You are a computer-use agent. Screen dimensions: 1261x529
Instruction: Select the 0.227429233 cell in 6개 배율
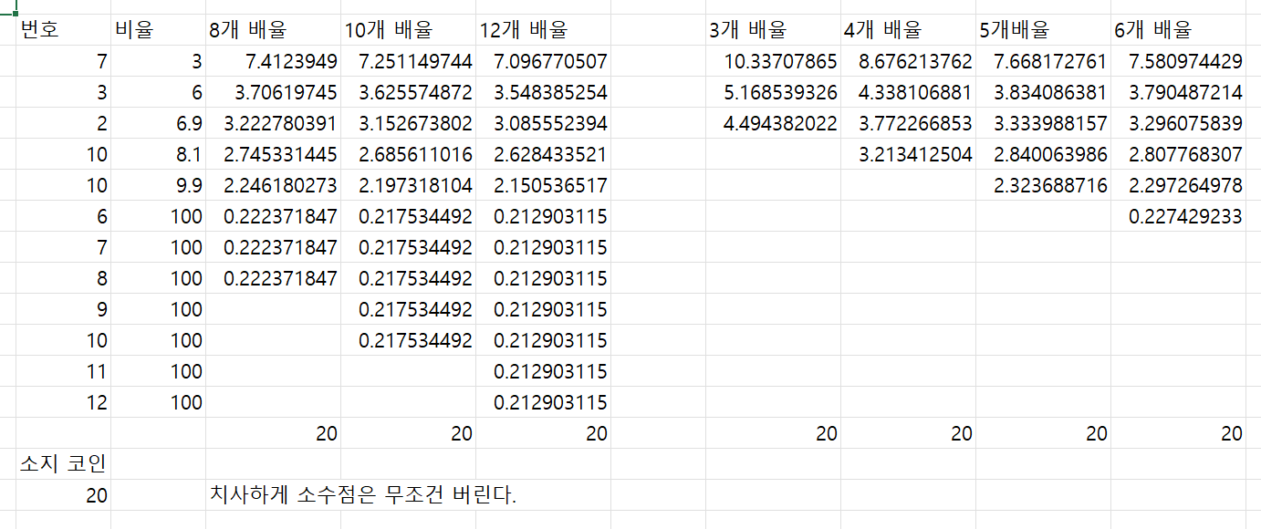pyautogui.click(x=1179, y=217)
